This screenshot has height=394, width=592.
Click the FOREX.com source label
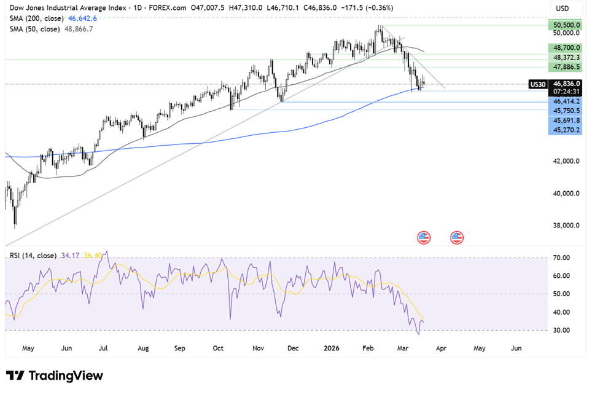click(x=167, y=7)
